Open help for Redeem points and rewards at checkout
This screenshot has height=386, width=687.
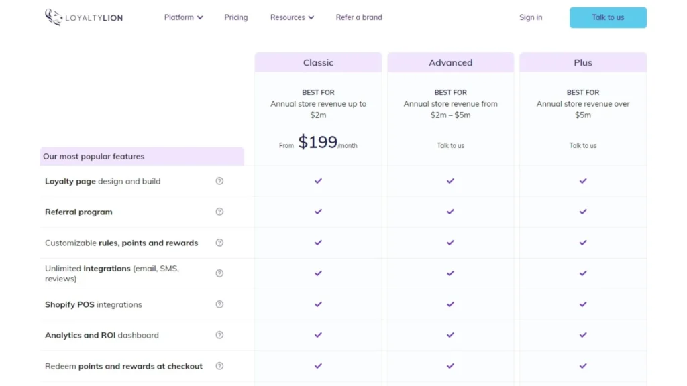[x=219, y=366]
